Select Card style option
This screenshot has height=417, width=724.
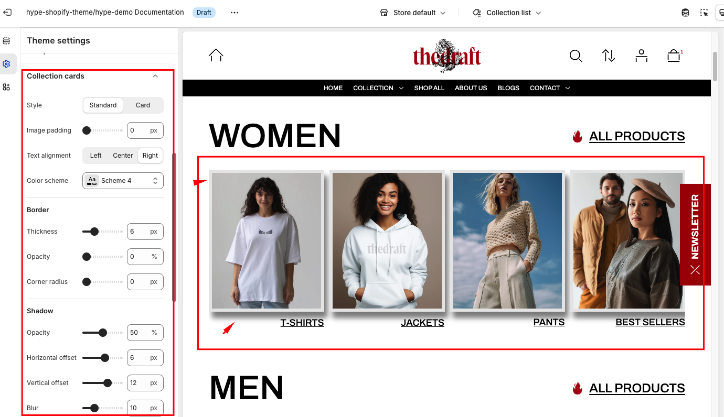click(143, 105)
